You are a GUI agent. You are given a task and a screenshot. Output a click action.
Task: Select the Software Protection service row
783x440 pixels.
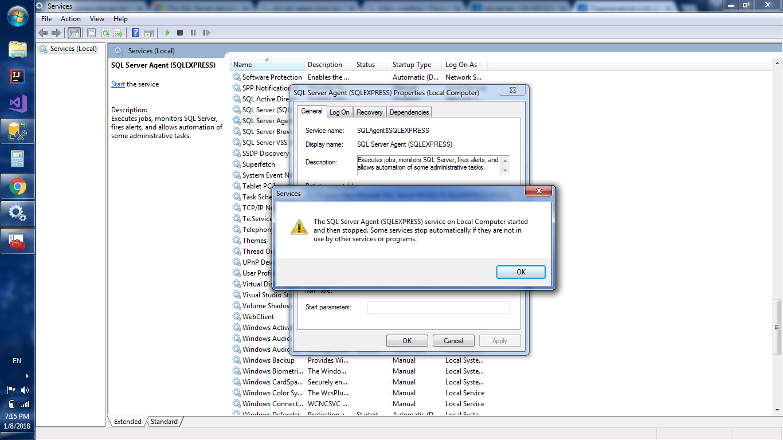point(358,77)
